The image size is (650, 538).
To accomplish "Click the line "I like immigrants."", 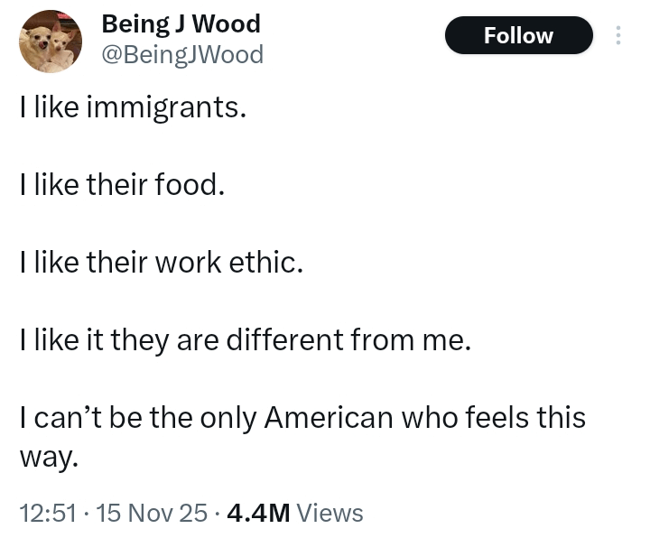I will pos(132,108).
